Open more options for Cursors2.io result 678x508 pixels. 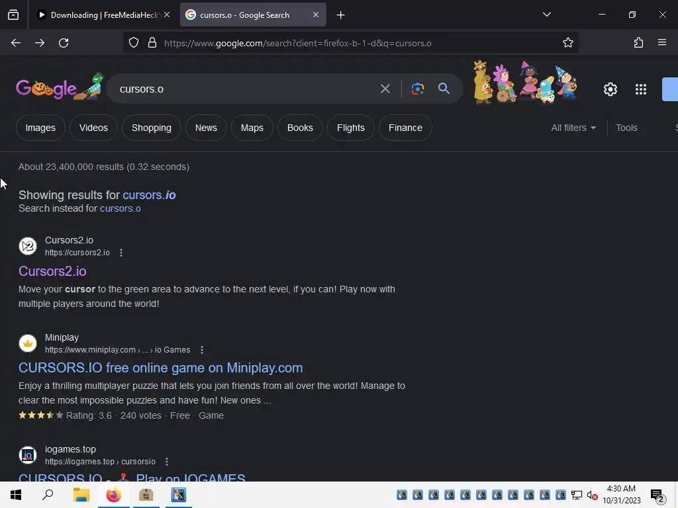tap(121, 253)
